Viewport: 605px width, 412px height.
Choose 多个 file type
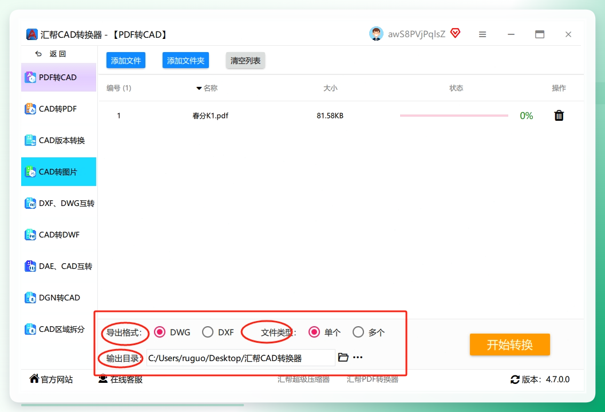click(358, 332)
